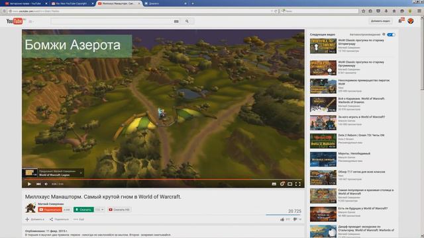Dislike the video with thumbs down
This screenshot has width=424, height=238.
[x=295, y=219]
